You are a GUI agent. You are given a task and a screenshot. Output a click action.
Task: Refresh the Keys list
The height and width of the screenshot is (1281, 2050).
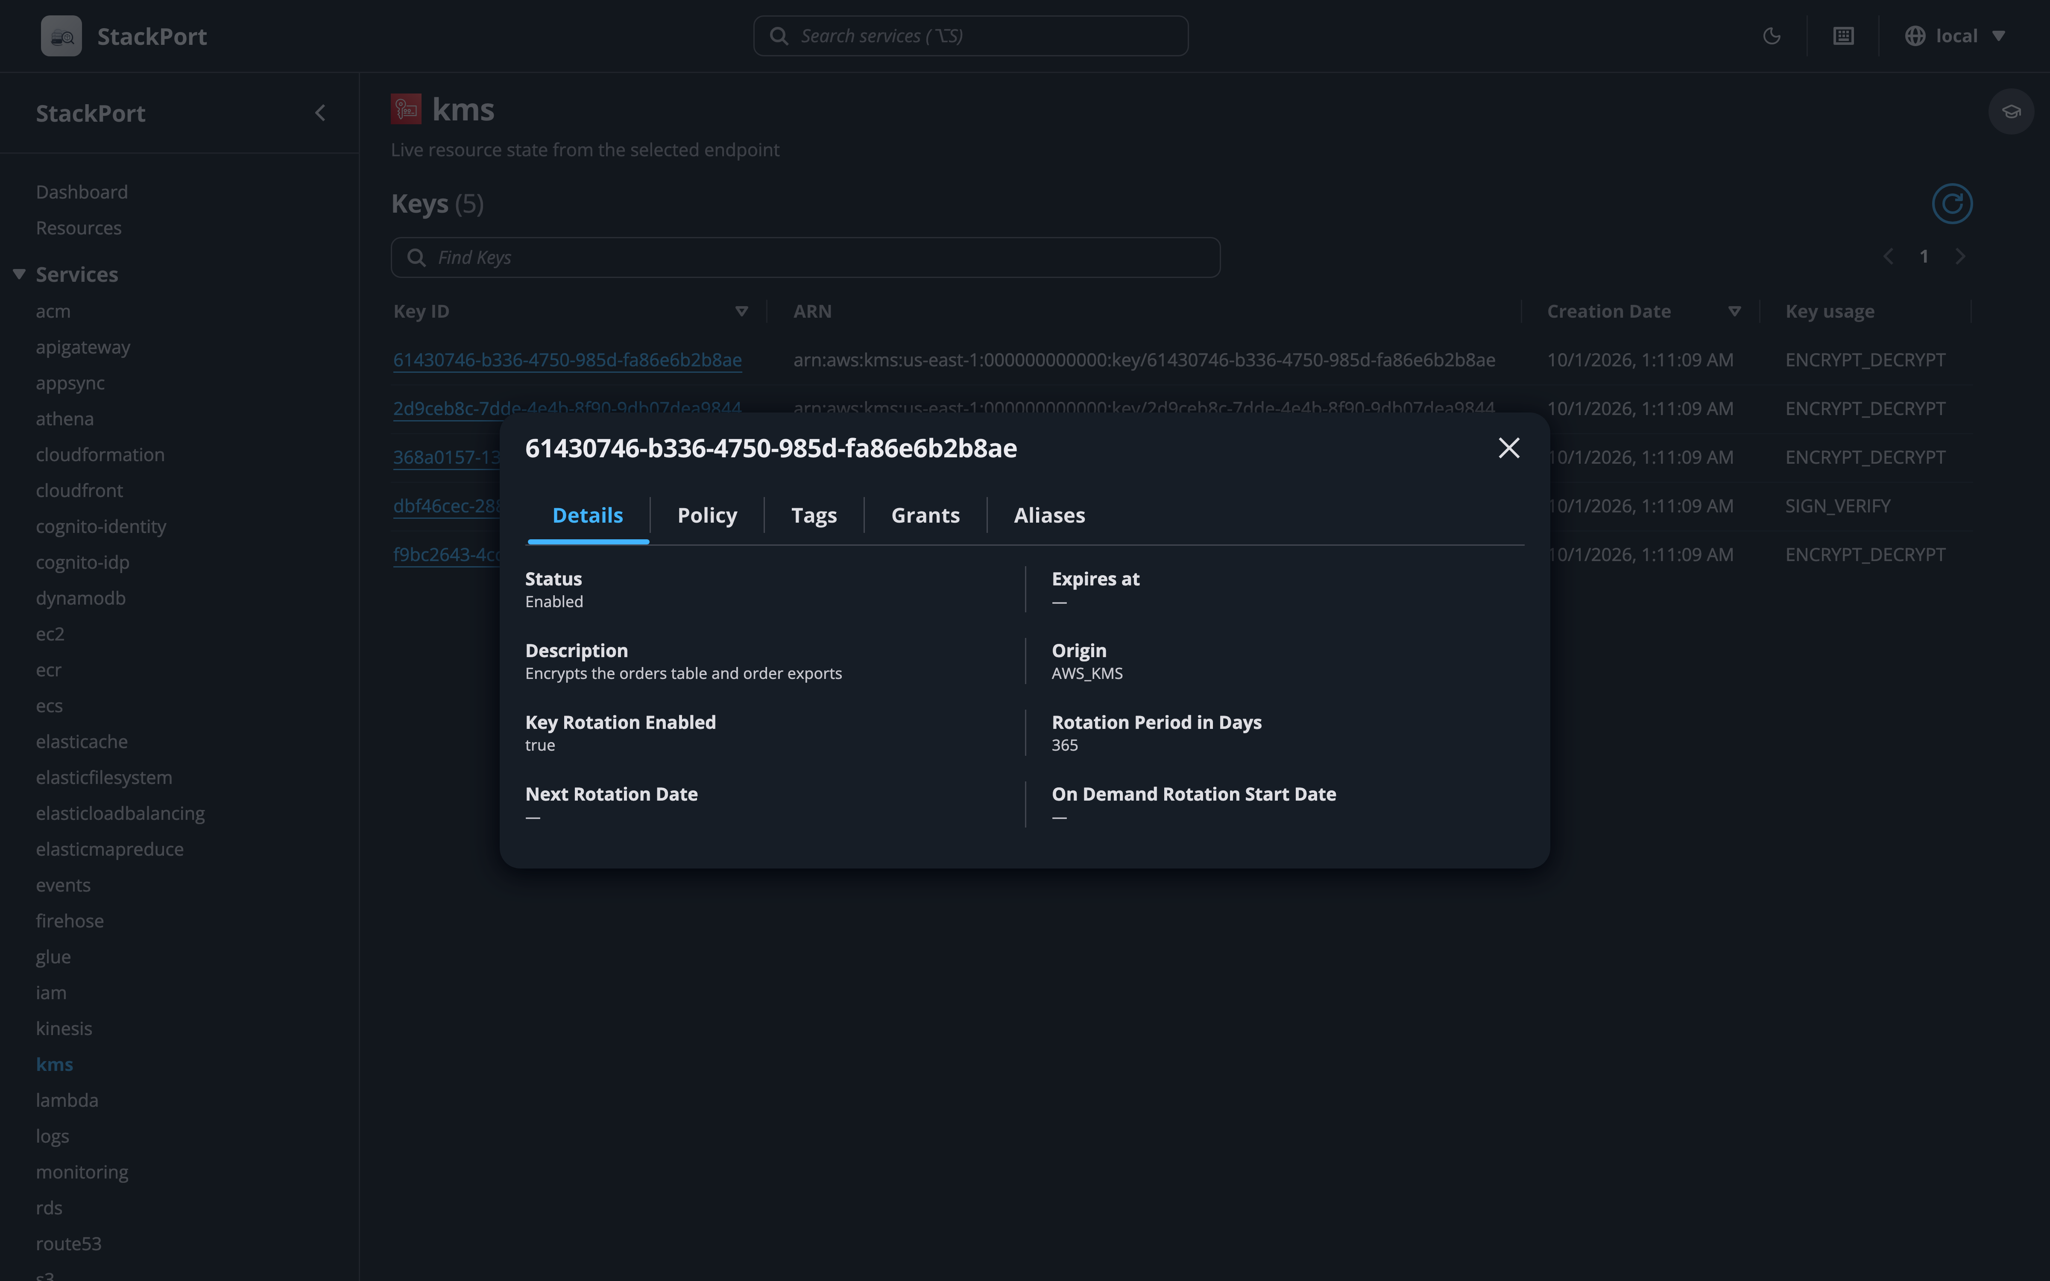point(1952,203)
